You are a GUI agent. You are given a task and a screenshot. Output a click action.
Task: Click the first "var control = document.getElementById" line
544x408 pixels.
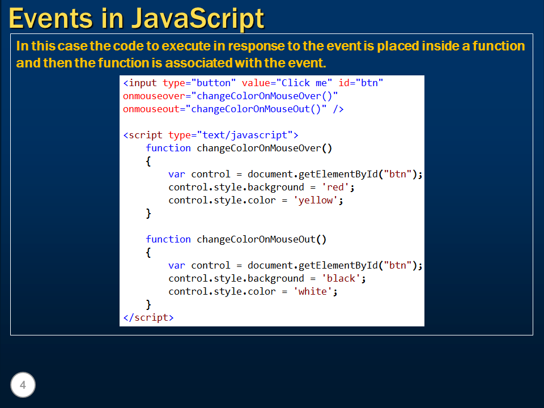pyautogui.click(x=296, y=174)
